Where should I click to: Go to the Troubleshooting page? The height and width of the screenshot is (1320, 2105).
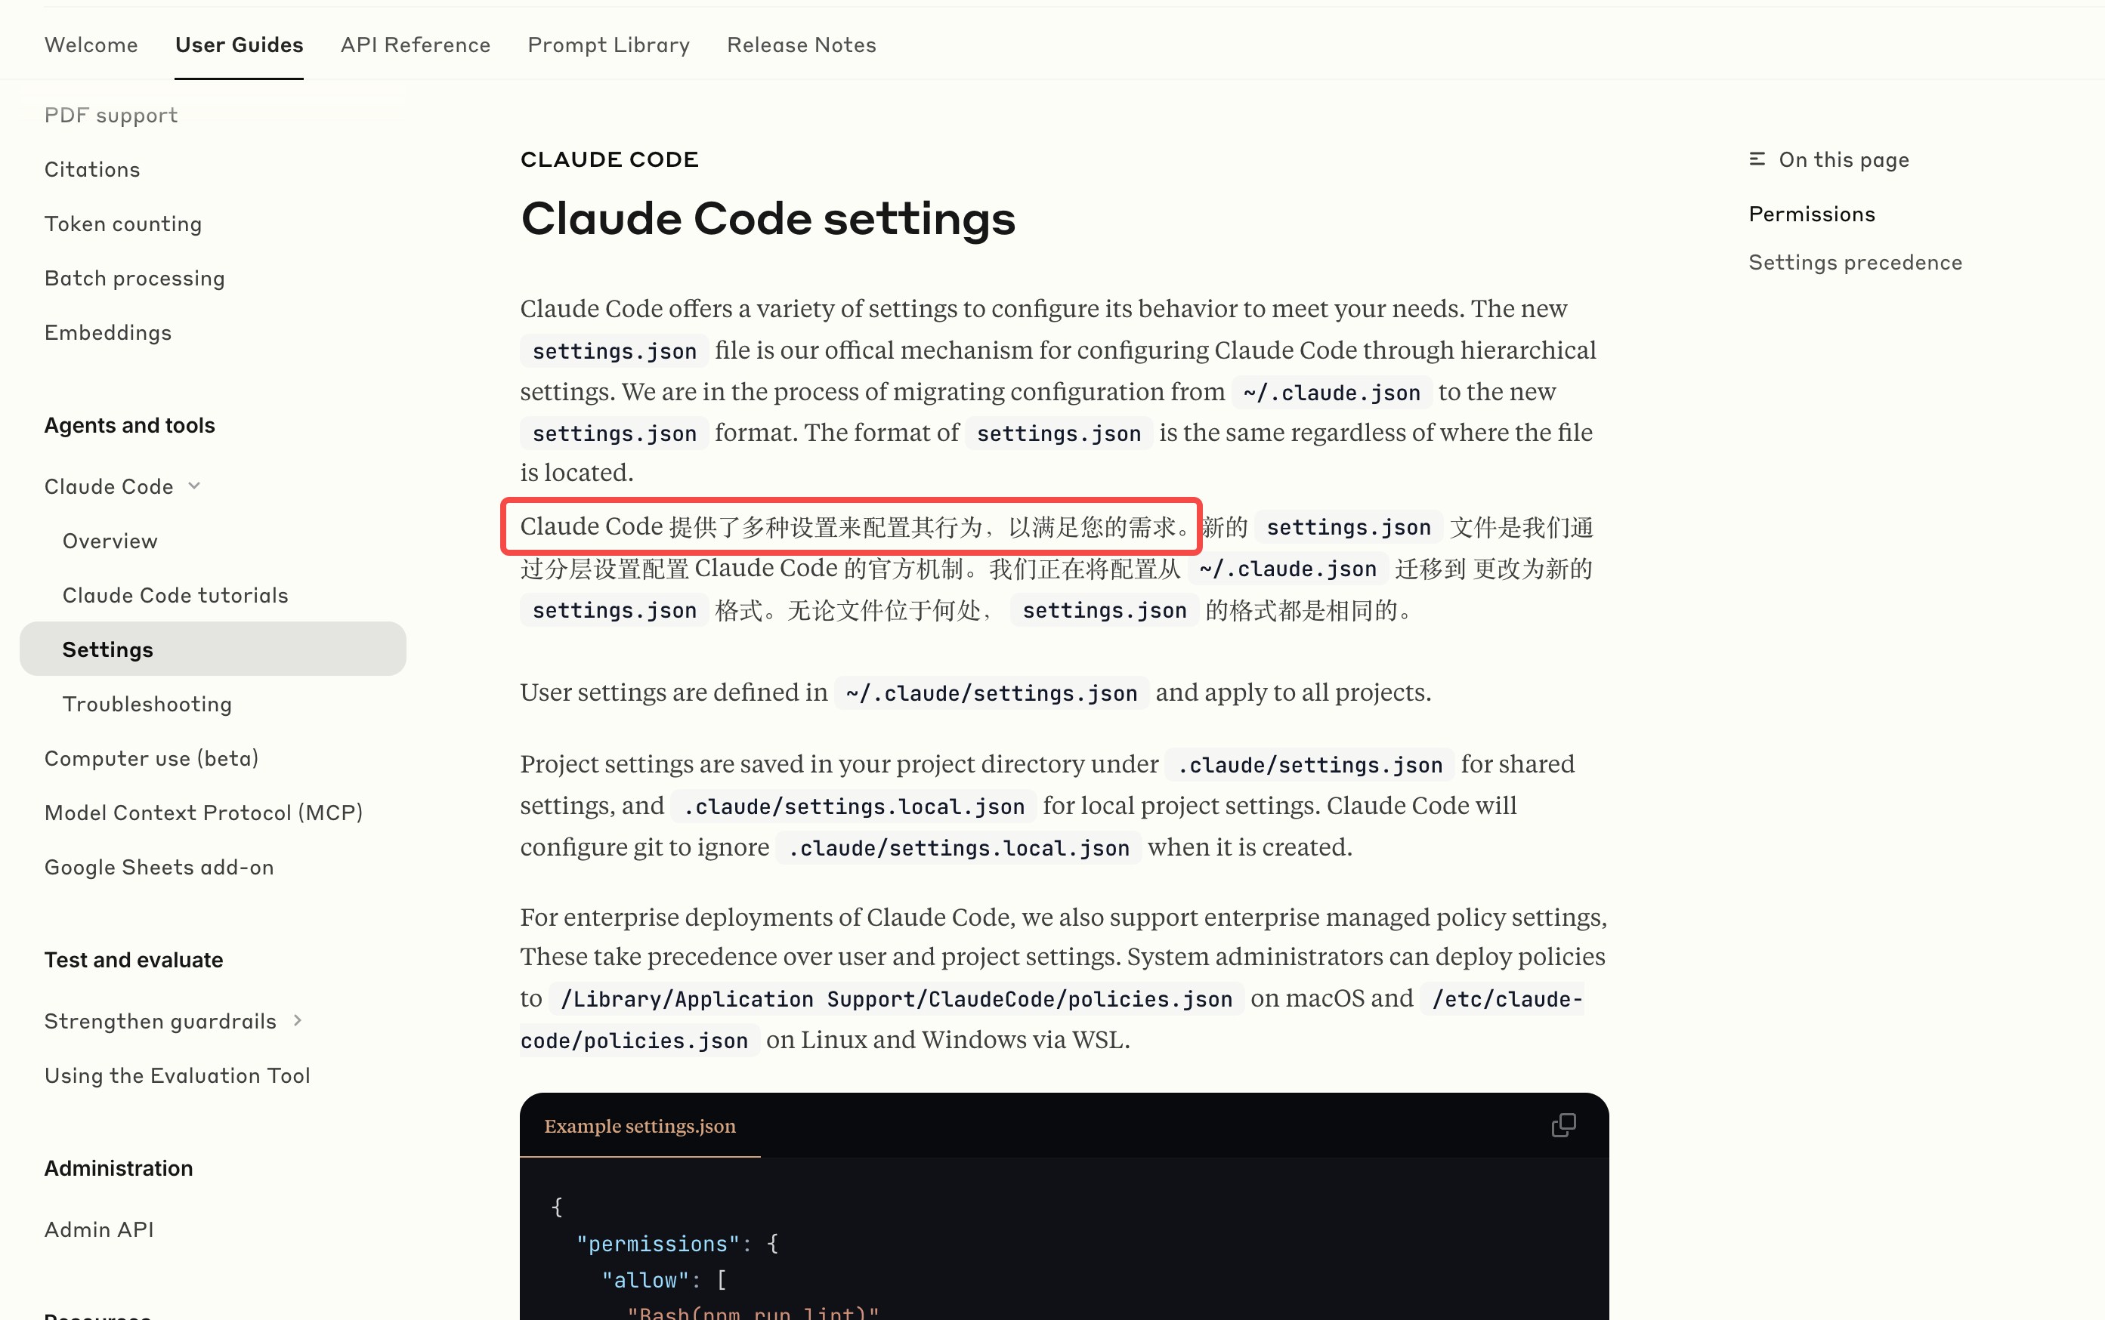[x=147, y=704]
